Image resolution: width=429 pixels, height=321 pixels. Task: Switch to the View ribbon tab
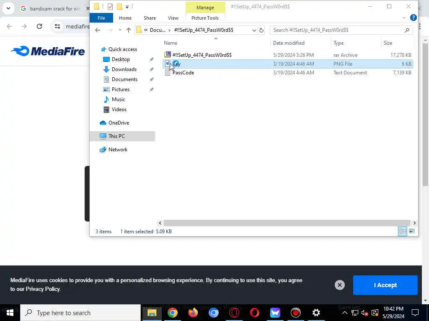173,18
